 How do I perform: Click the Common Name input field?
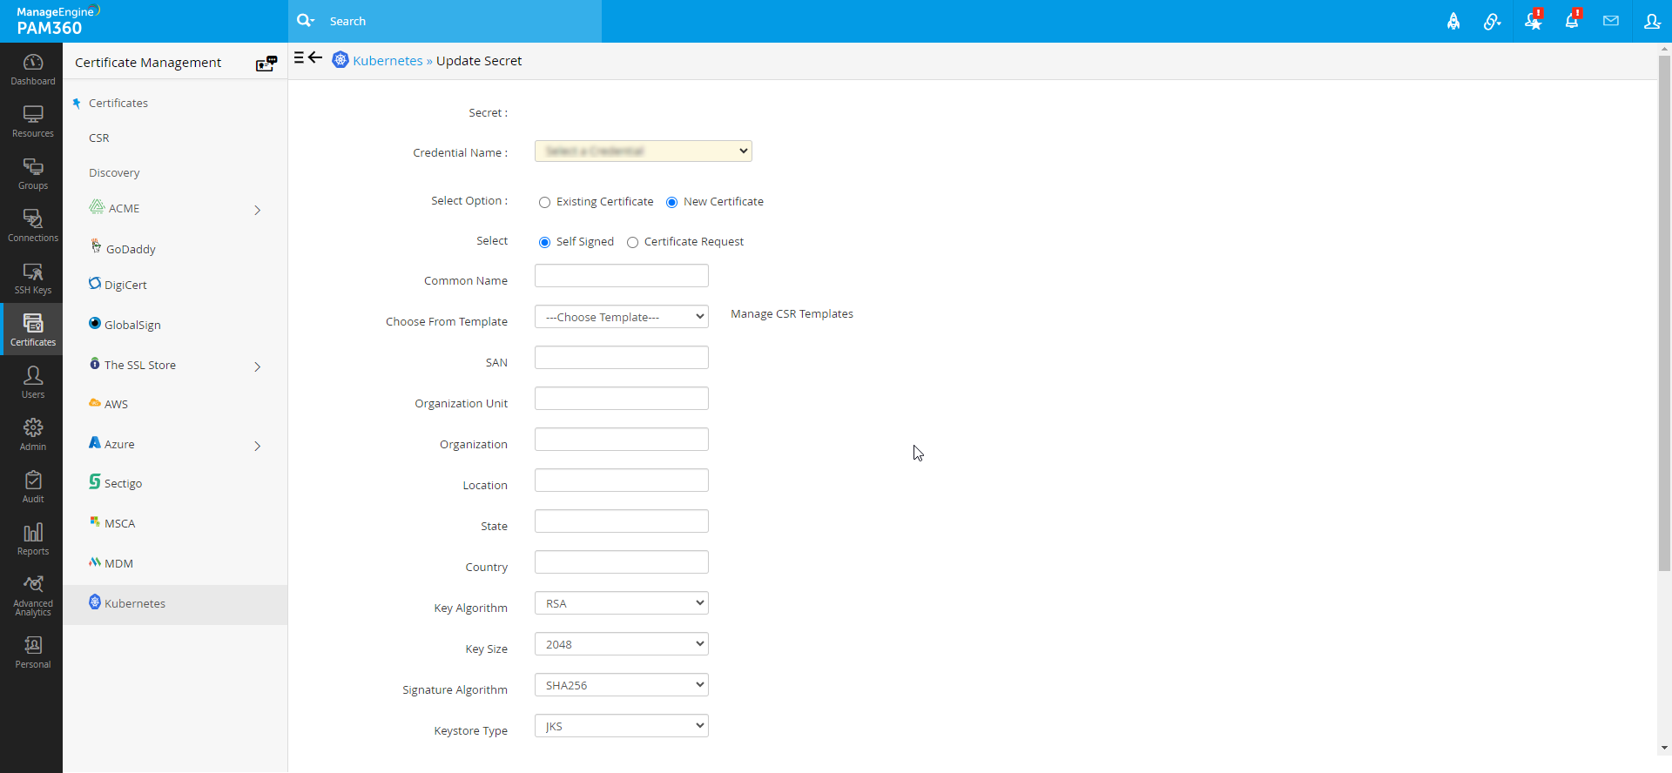point(622,276)
